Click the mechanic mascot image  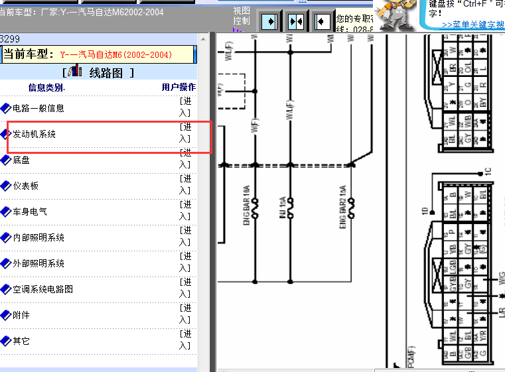tap(403, 14)
